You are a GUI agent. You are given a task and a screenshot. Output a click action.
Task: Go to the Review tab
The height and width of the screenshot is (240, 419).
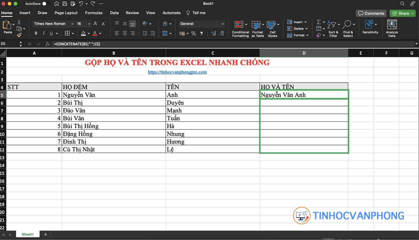click(132, 13)
